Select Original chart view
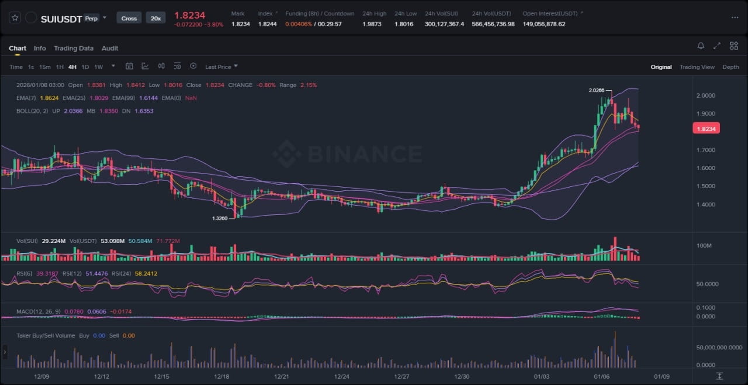Viewport: 748px width, 385px height. (x=661, y=67)
